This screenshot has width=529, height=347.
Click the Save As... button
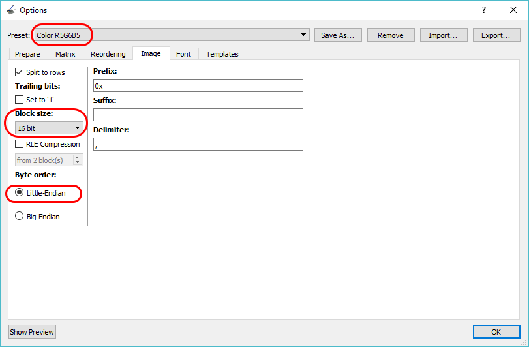[337, 35]
